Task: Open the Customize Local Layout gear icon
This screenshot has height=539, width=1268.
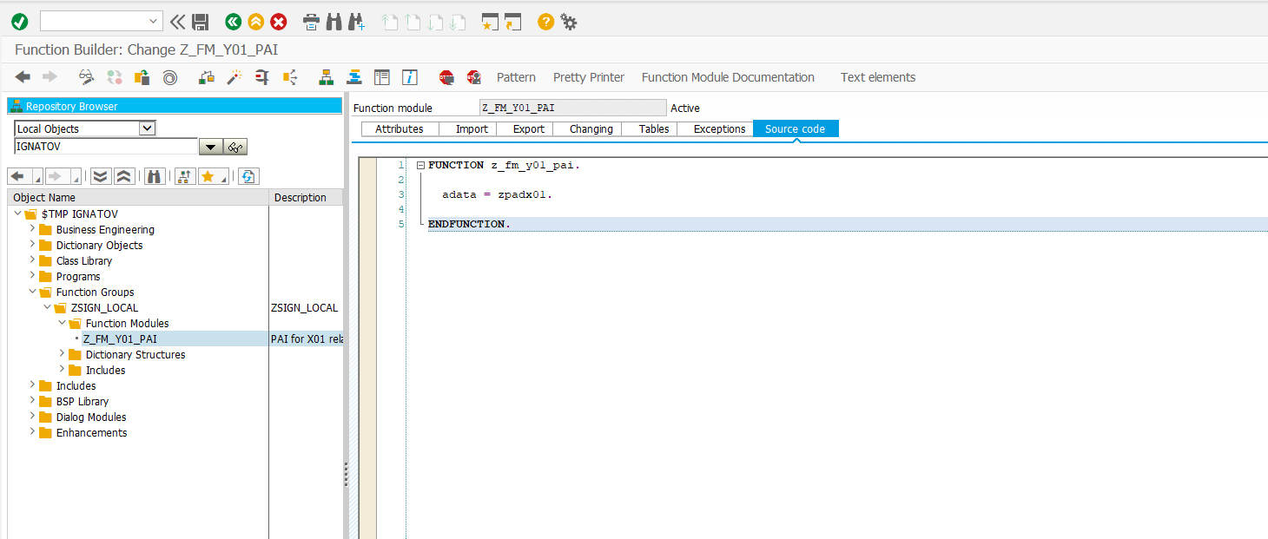Action: pos(569,22)
